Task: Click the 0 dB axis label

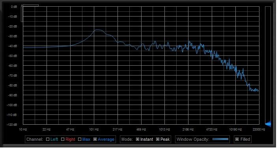Action: [x=14, y=7]
